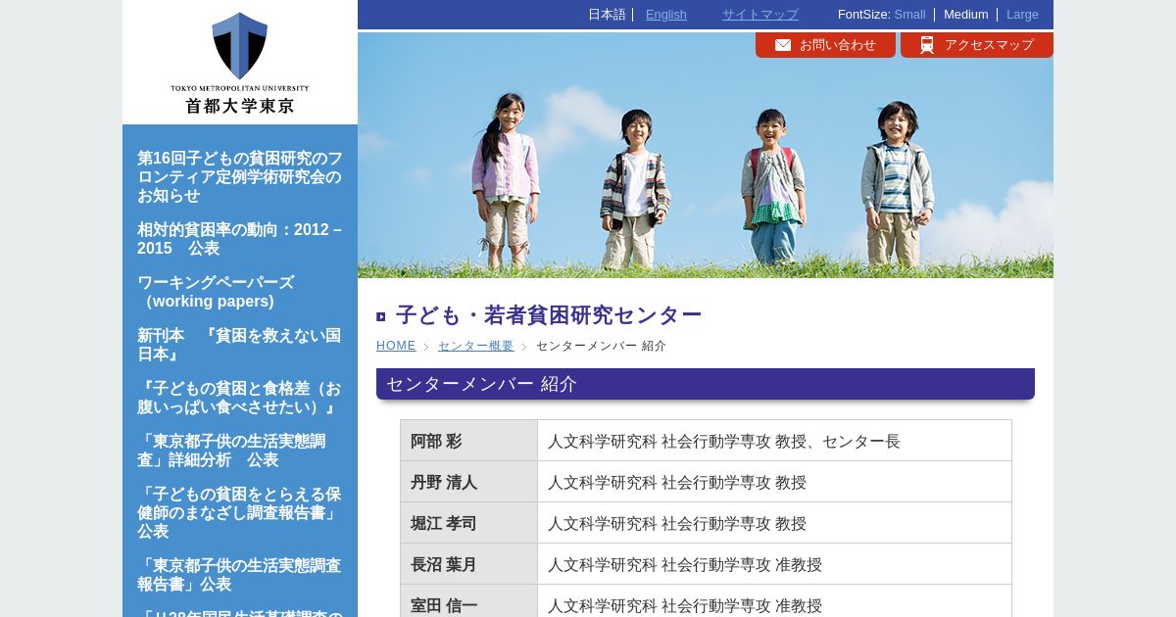The height and width of the screenshot is (617, 1176).
Task: Click affiliation cell in 堀江 孝司 row
Action: click(x=774, y=523)
